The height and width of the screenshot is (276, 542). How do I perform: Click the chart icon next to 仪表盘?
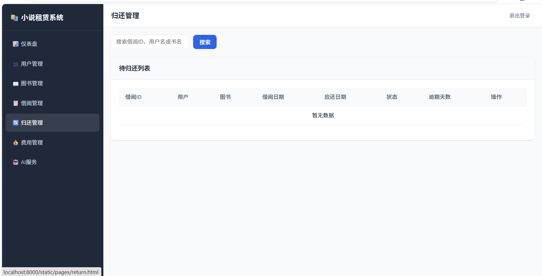point(16,44)
